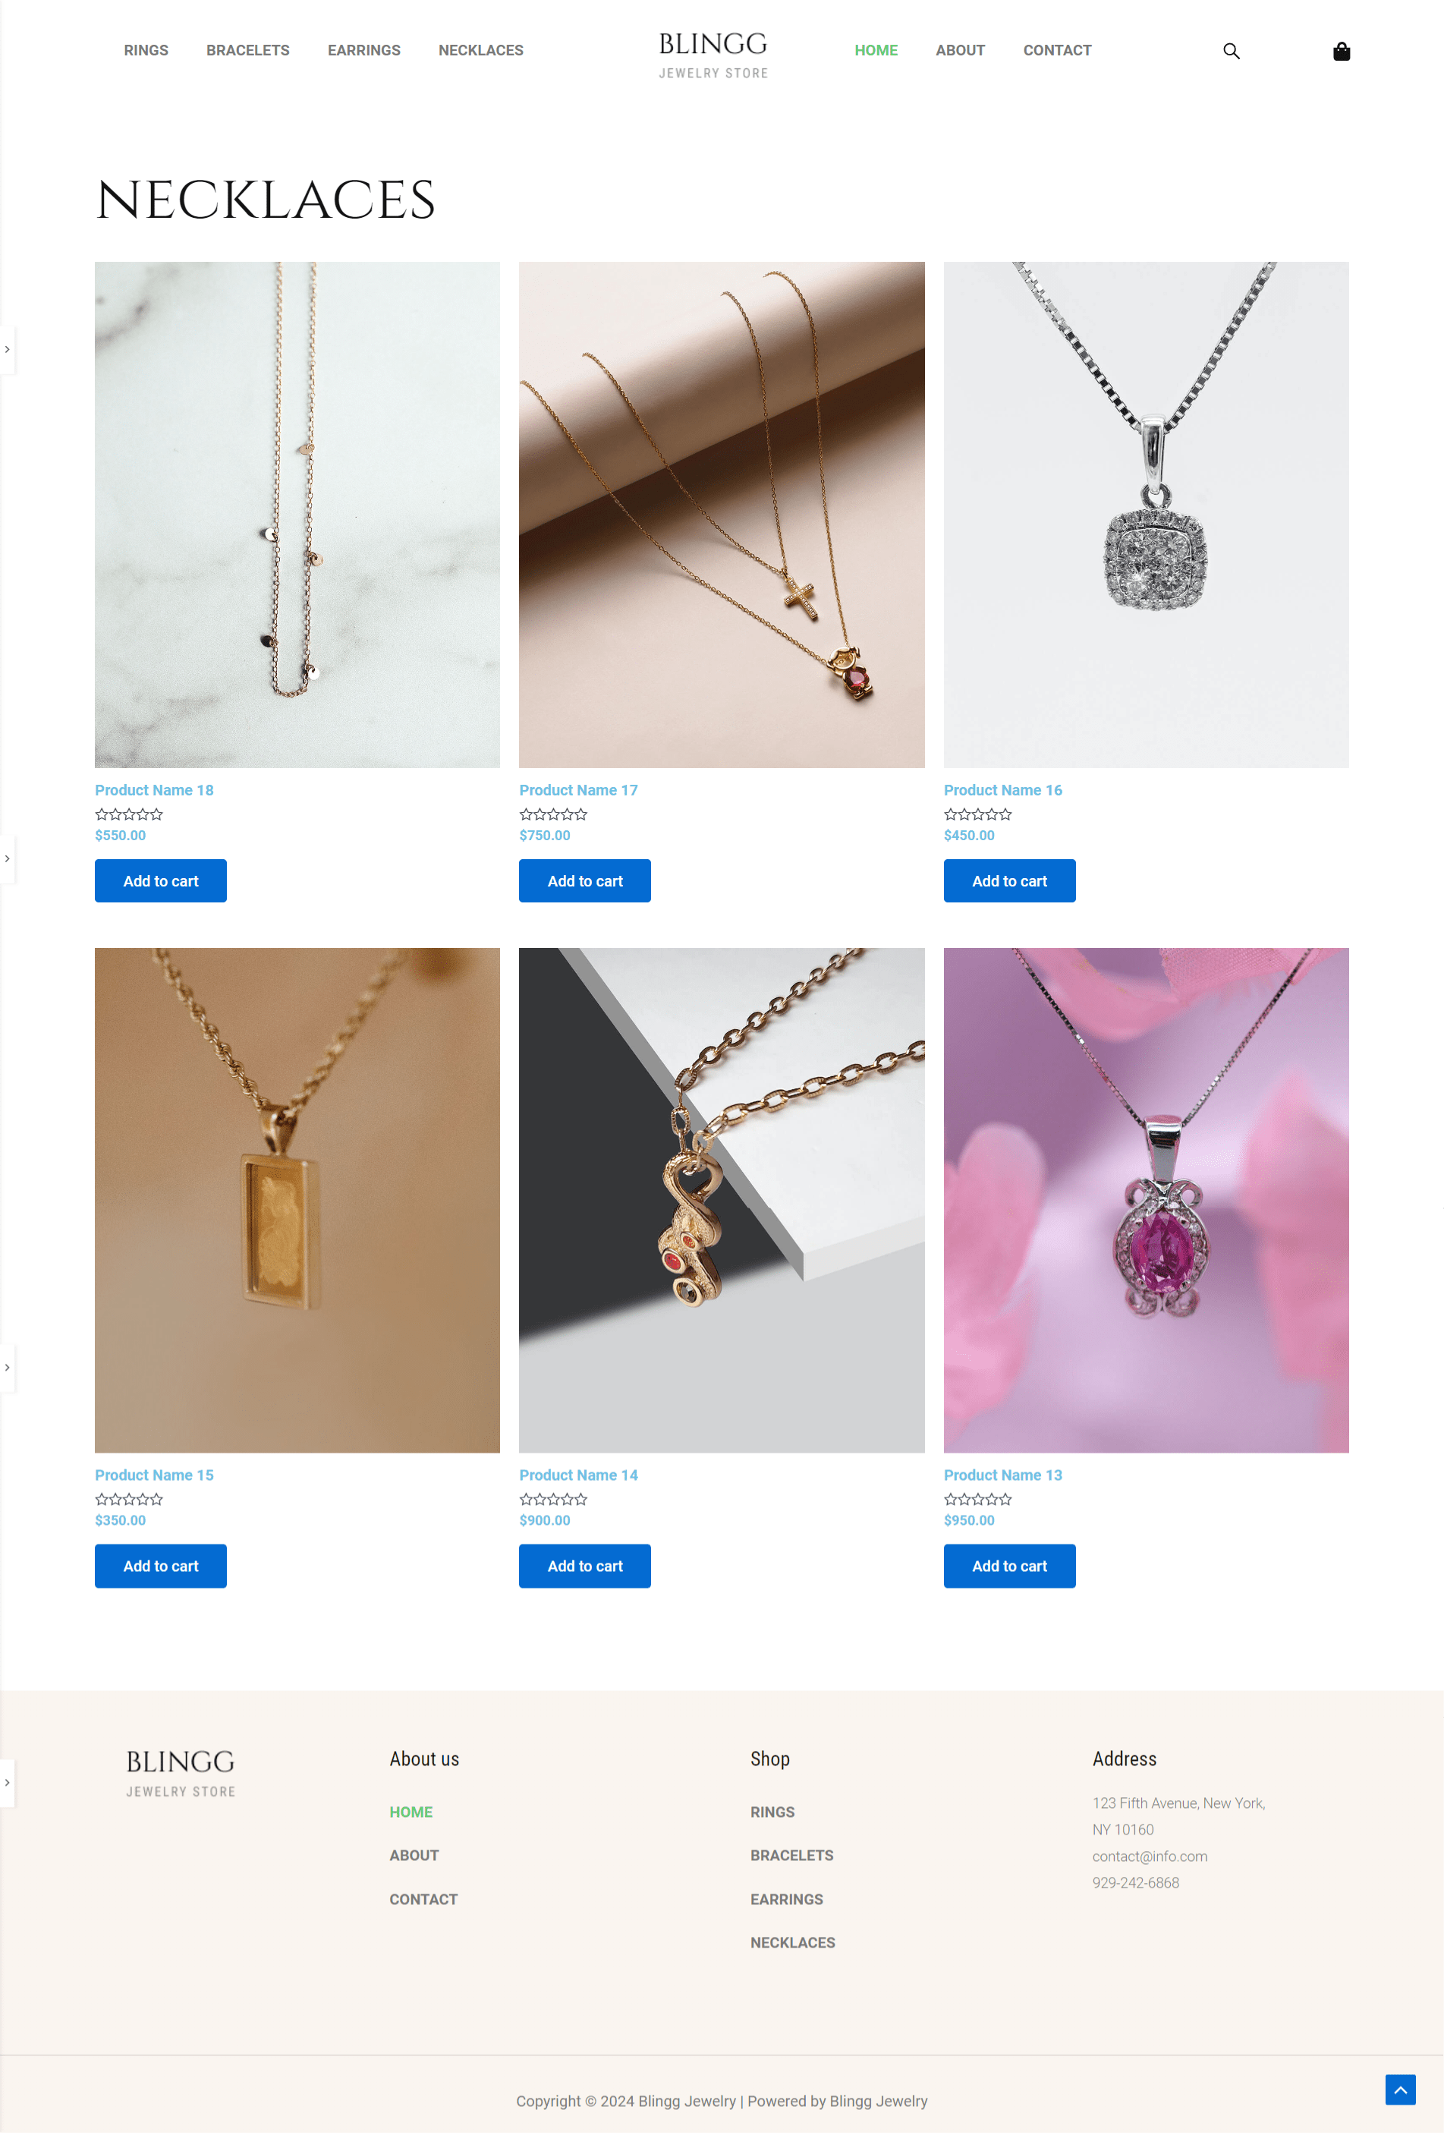Viewport: 1444px width, 2135px height.
Task: Open the shopping bag cart icon
Action: [1341, 52]
